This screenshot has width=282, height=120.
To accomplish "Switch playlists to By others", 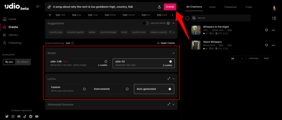I will click(23, 62).
